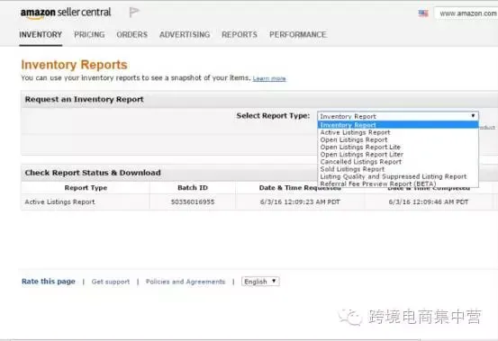Screen dimensions: 498x341
Task: Click the Inventory Reports page heading
Action: (75, 65)
